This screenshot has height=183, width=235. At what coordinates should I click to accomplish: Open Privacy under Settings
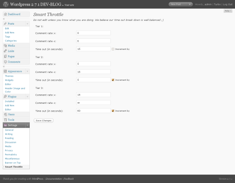(x=9, y=150)
